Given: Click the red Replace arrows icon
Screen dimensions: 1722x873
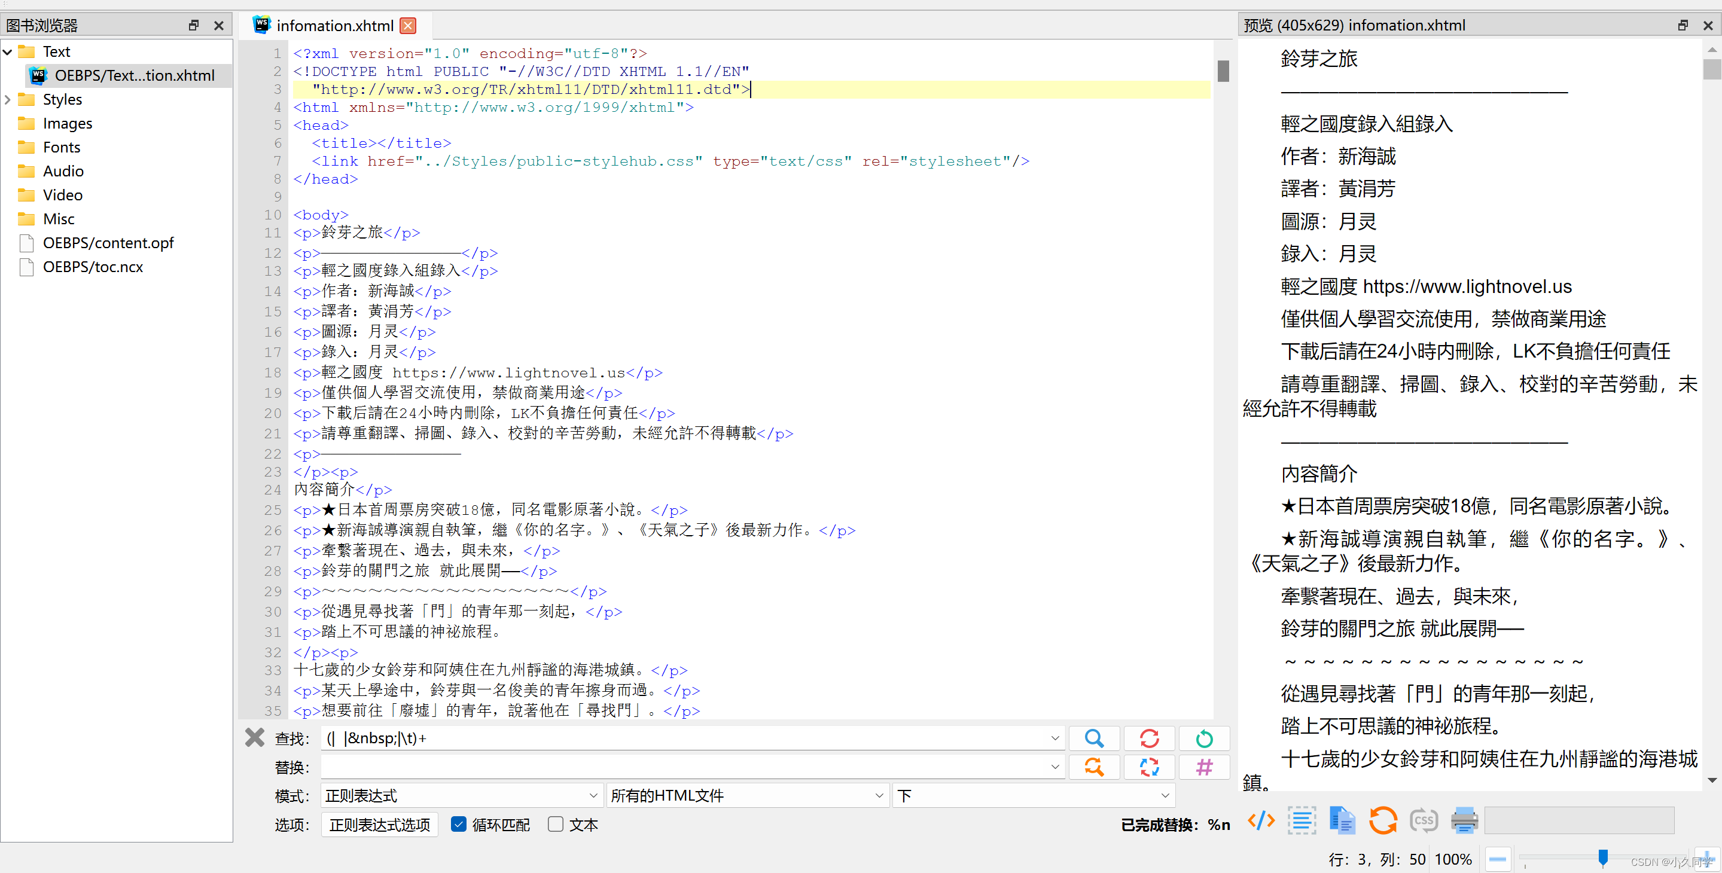Looking at the screenshot, I should pos(1148,738).
